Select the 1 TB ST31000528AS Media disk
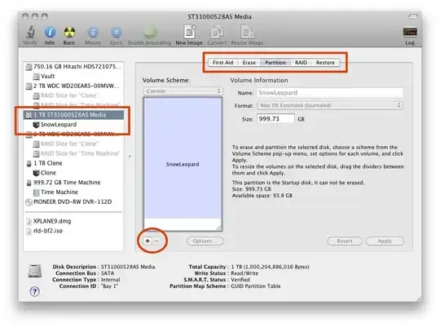This screenshot has width=440, height=327. pyautogui.click(x=74, y=115)
